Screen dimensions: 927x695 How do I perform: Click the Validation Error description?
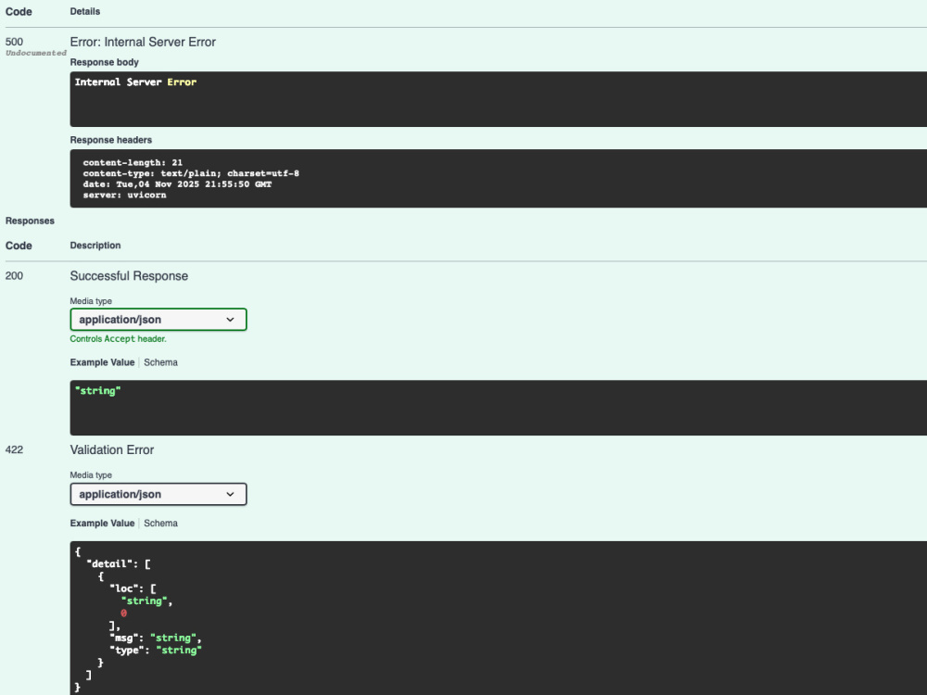(x=112, y=449)
